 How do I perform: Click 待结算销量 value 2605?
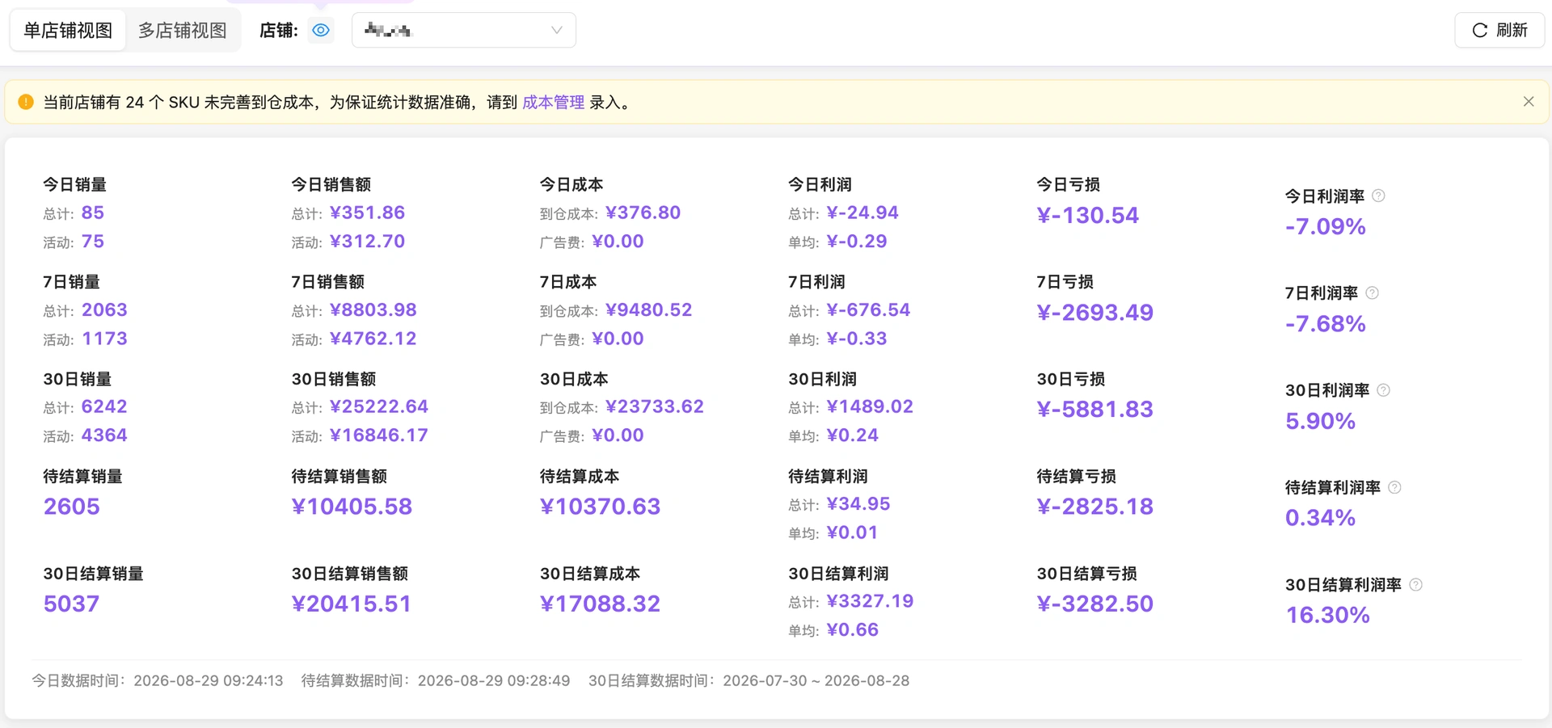pyautogui.click(x=72, y=507)
